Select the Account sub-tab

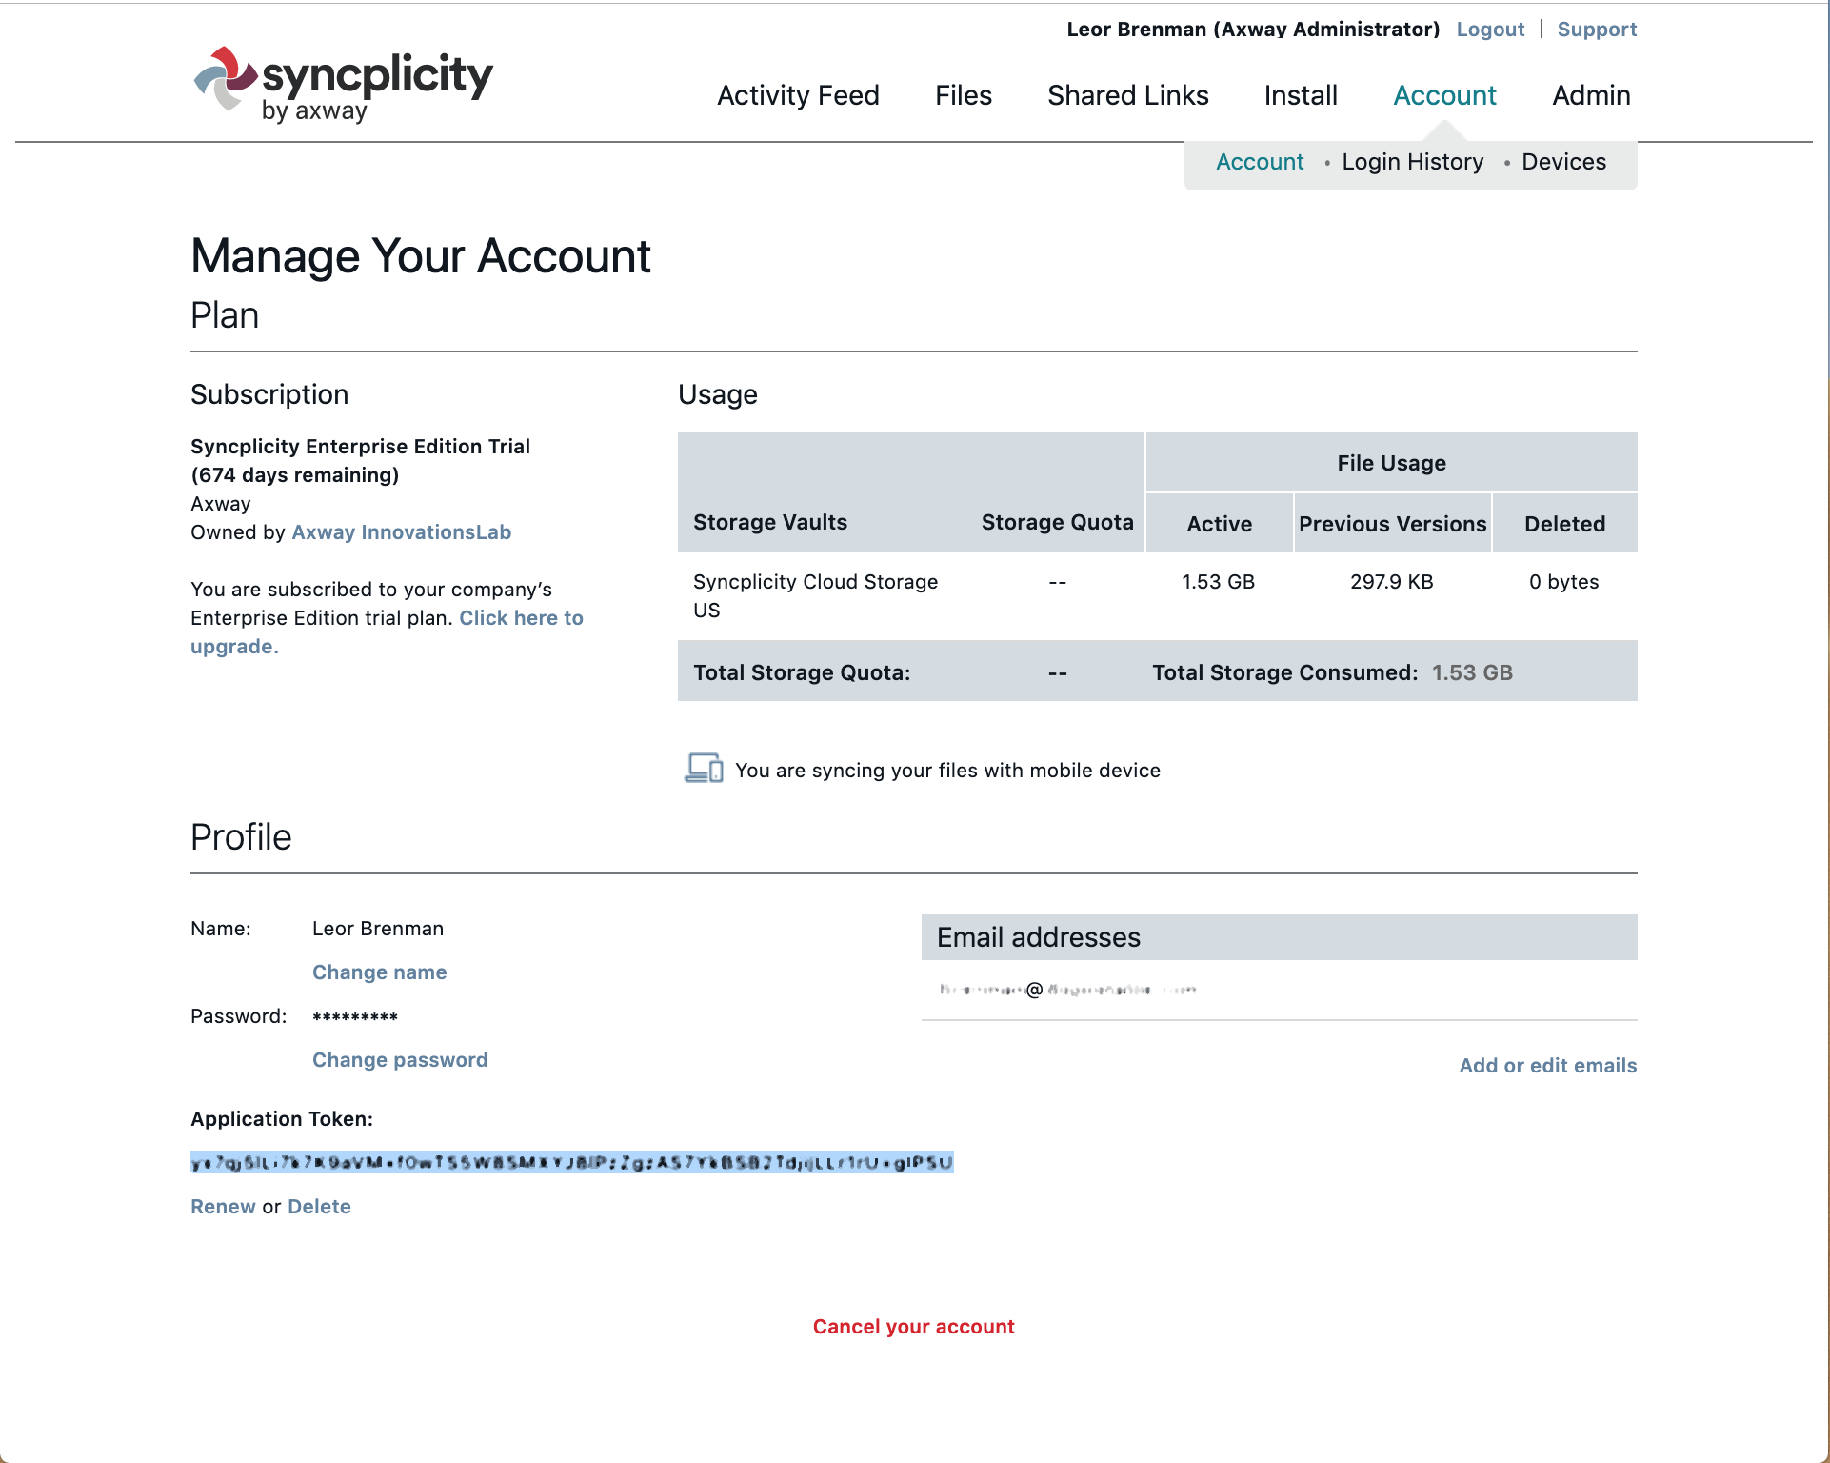coord(1259,162)
